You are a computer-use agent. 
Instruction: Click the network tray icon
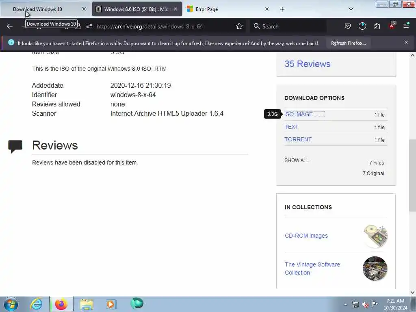355,304
